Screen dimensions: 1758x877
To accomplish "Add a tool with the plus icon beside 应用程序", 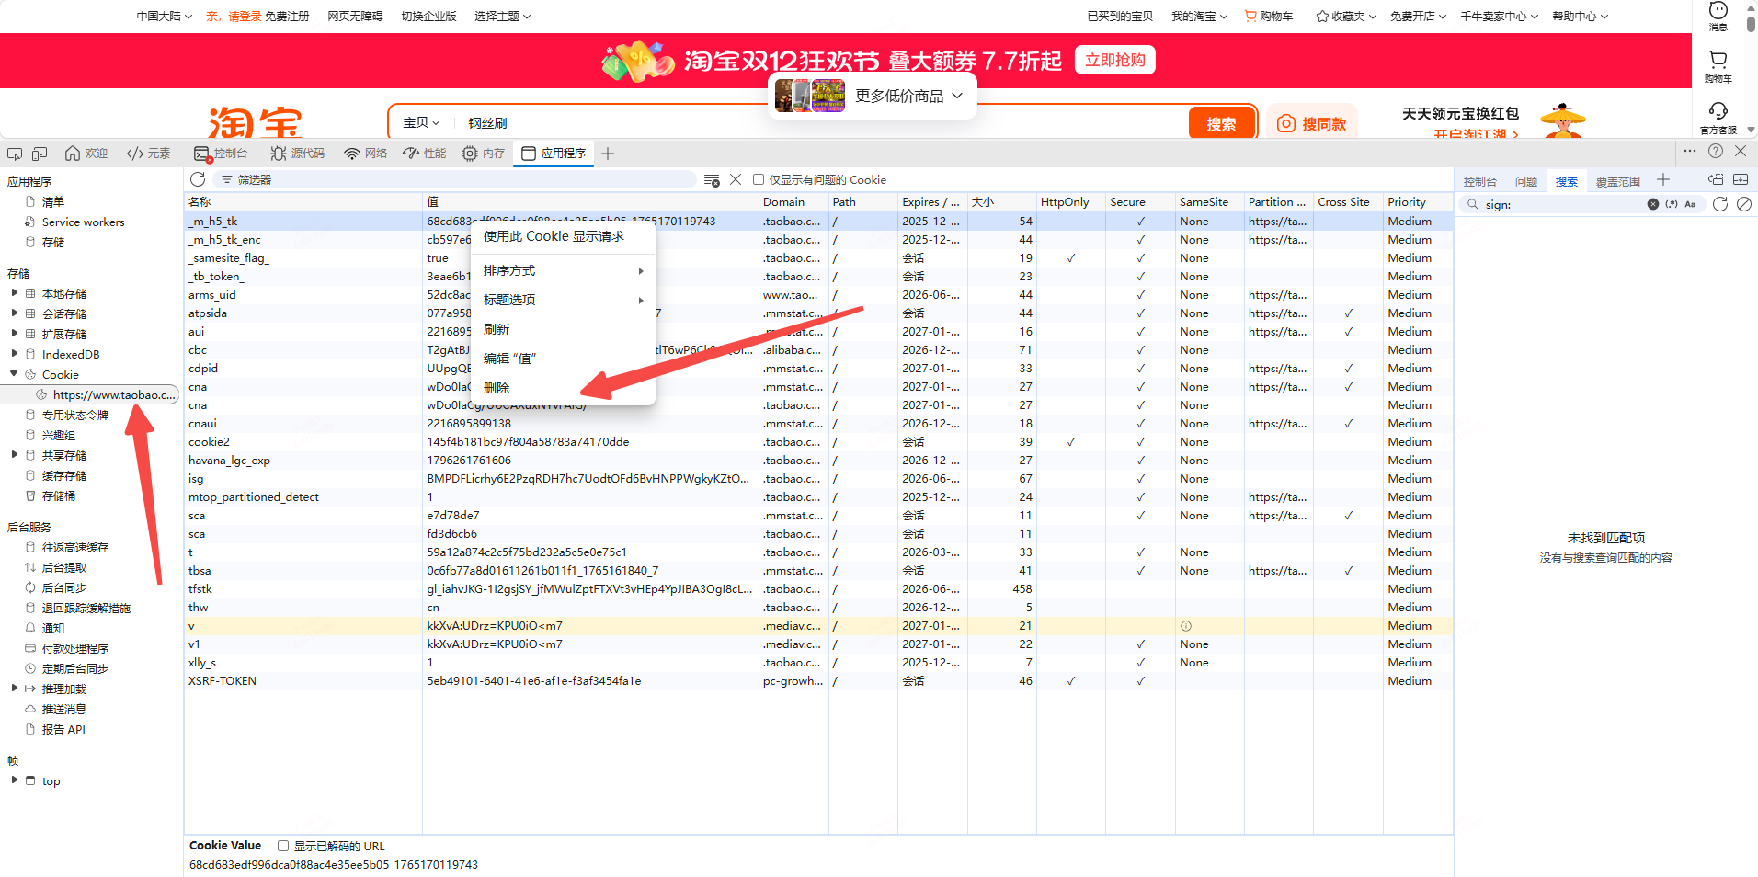I will [x=608, y=154].
